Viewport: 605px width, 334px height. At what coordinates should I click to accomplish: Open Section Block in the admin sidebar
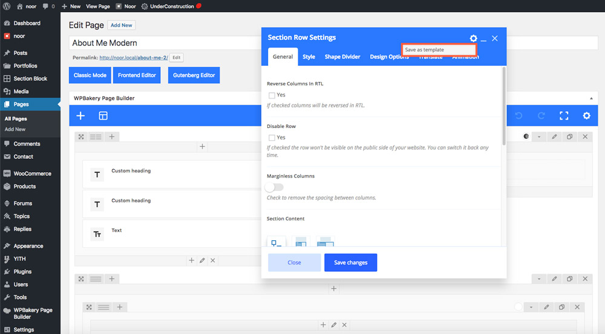pyautogui.click(x=30, y=78)
